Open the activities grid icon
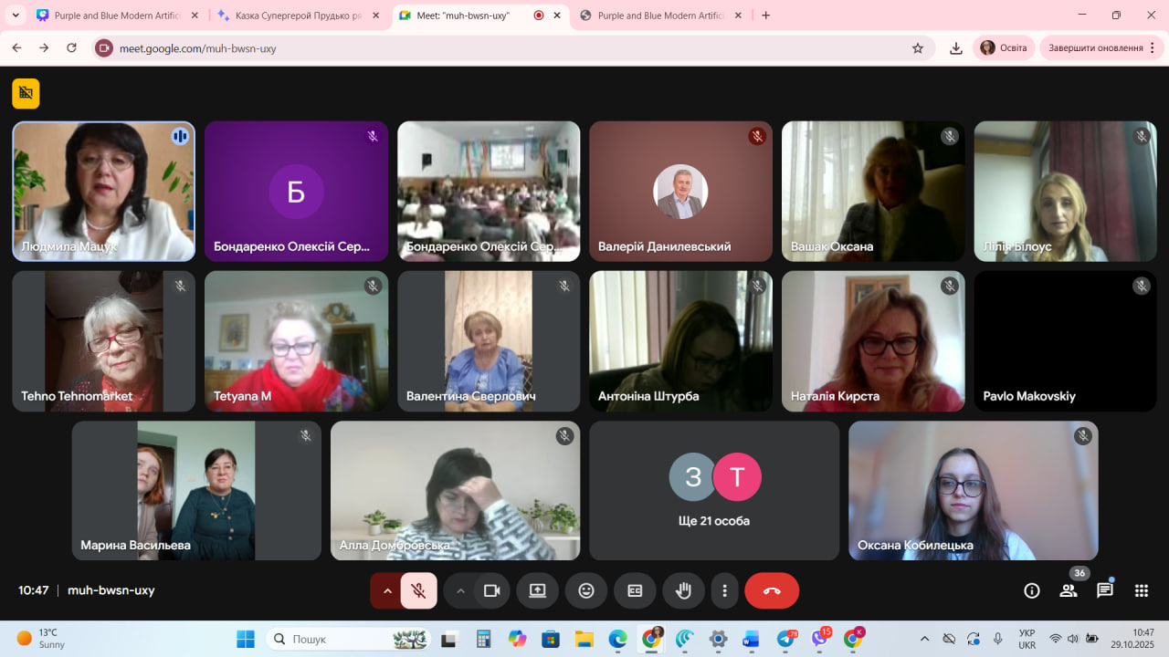 coord(1142,590)
